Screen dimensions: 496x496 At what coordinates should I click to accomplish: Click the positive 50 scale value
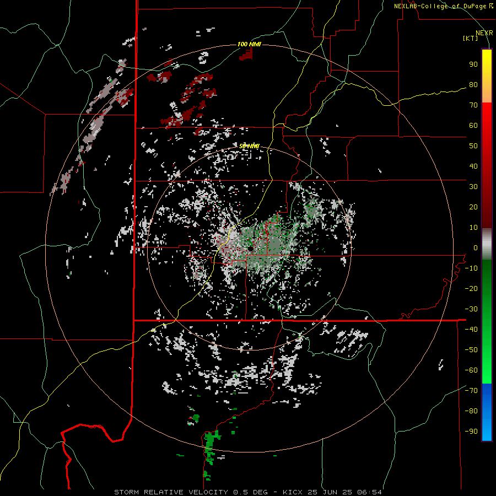coord(473,146)
